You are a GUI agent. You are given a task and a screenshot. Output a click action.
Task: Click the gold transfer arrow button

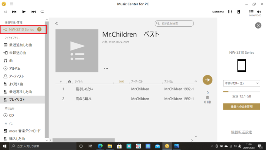pos(207,80)
